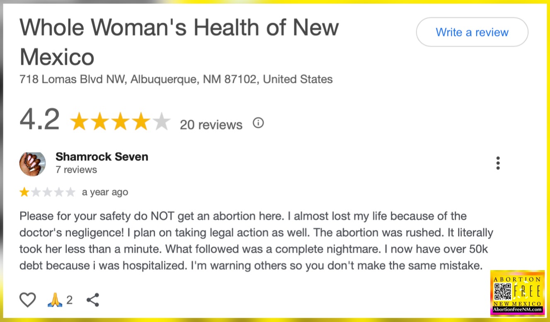Open the three-dot review options menu
The height and width of the screenshot is (322, 550).
point(498,163)
